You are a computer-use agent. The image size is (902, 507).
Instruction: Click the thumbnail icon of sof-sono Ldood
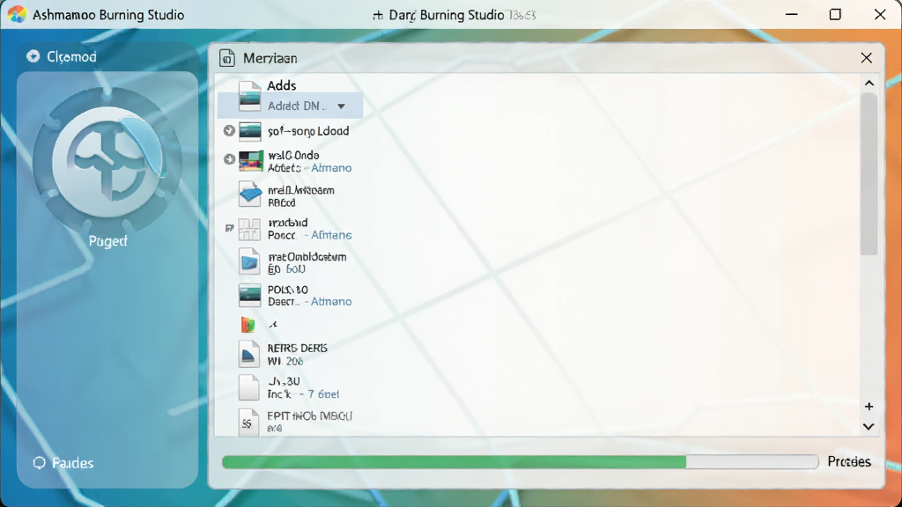click(249, 131)
